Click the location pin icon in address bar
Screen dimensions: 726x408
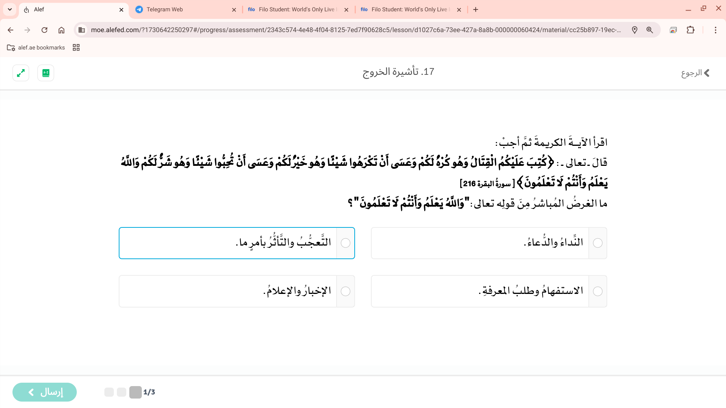634,30
